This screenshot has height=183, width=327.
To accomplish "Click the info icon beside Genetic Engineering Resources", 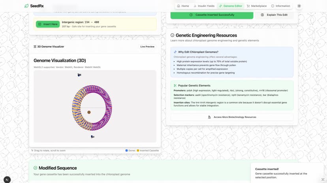I will (x=172, y=35).
